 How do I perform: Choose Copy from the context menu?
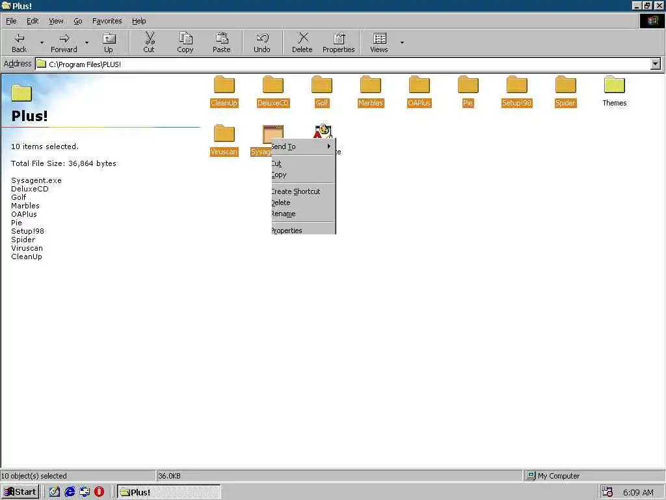click(x=303, y=174)
